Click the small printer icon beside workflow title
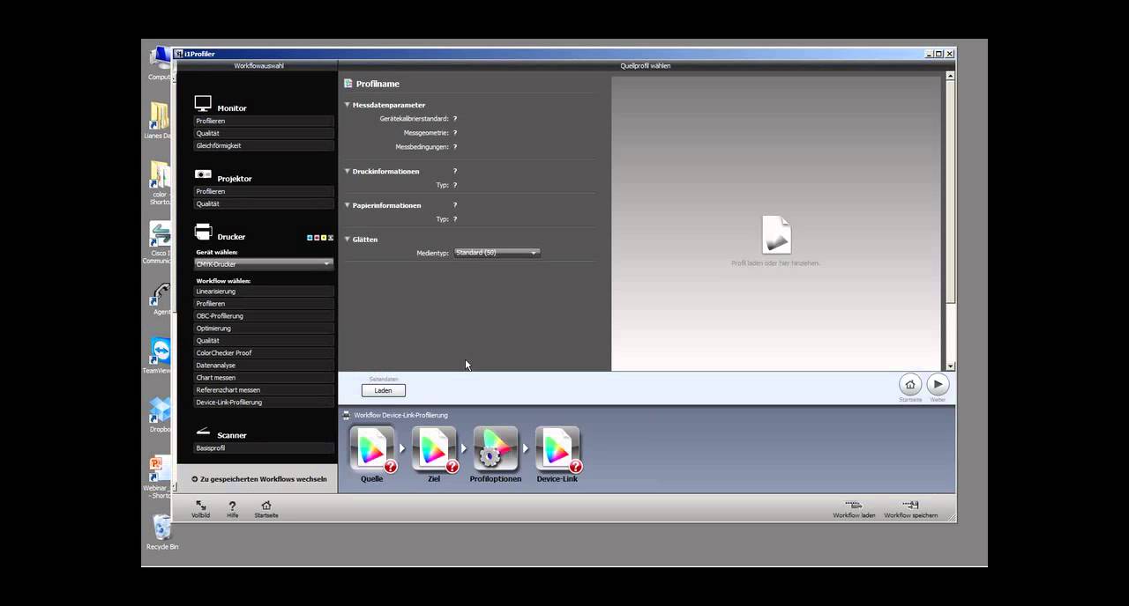The height and width of the screenshot is (606, 1129). pos(347,415)
